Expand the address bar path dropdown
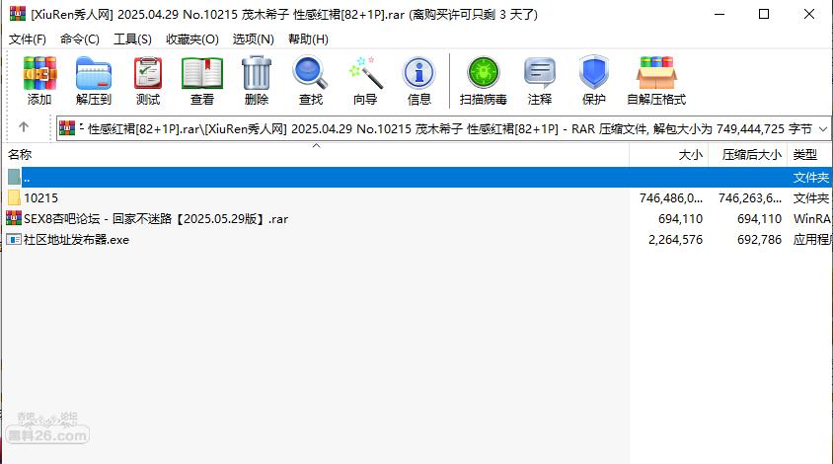This screenshot has height=464, width=833. point(823,128)
